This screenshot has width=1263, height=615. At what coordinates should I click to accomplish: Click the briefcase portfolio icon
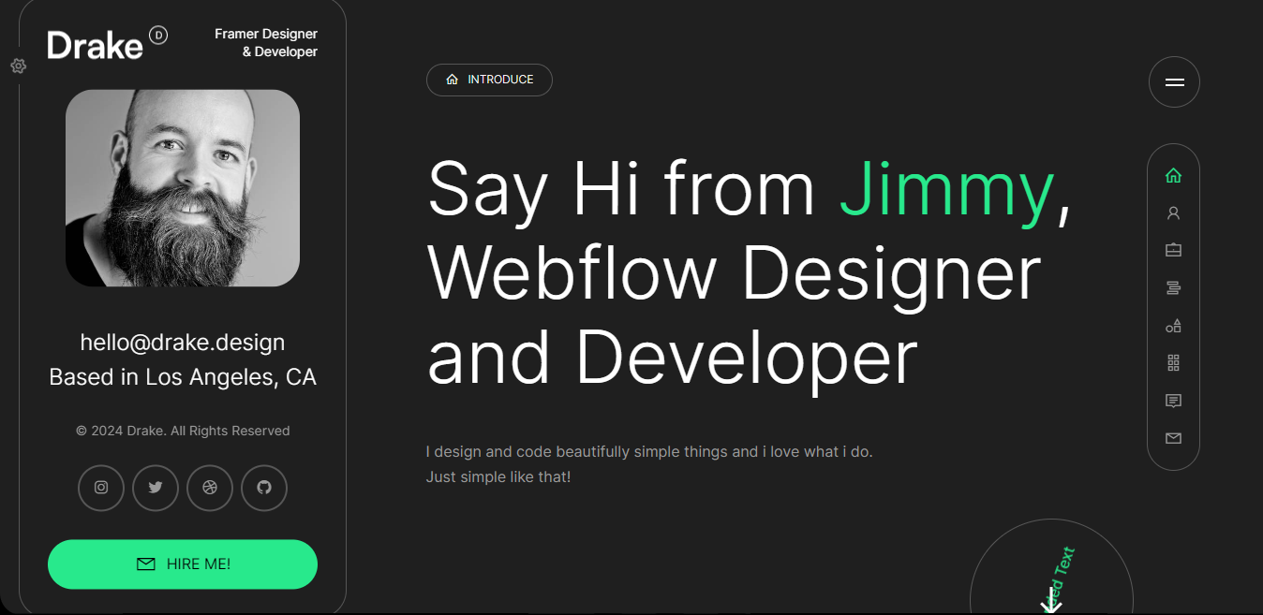1173,250
